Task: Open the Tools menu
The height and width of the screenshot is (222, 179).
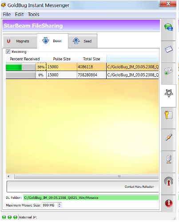Action: coord(34,14)
